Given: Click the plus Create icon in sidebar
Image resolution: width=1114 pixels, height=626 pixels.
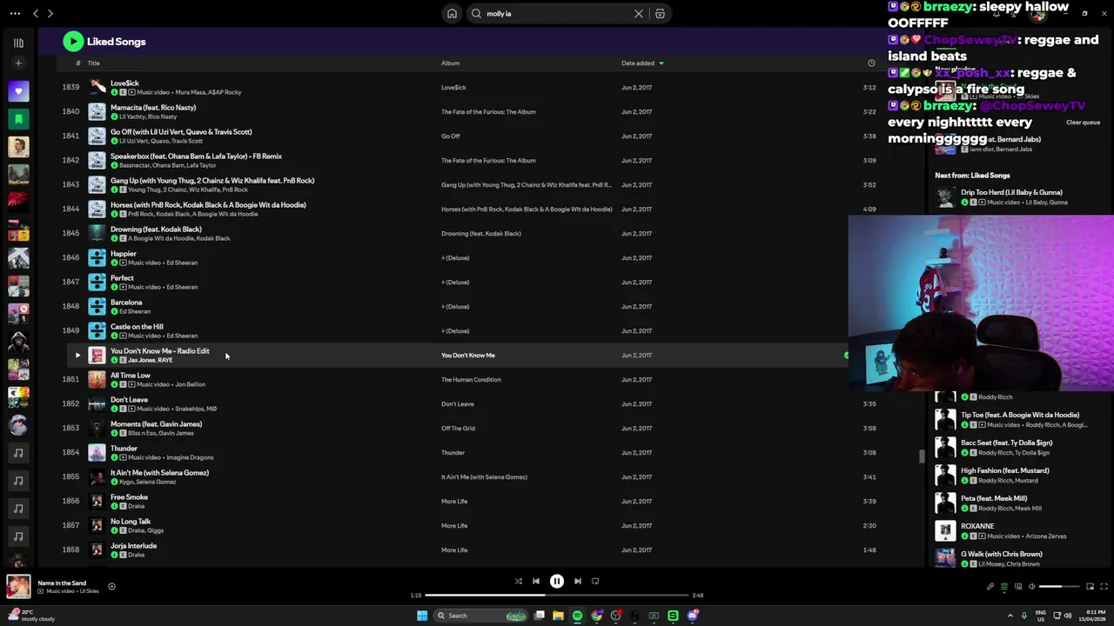Looking at the screenshot, I should click(x=18, y=63).
